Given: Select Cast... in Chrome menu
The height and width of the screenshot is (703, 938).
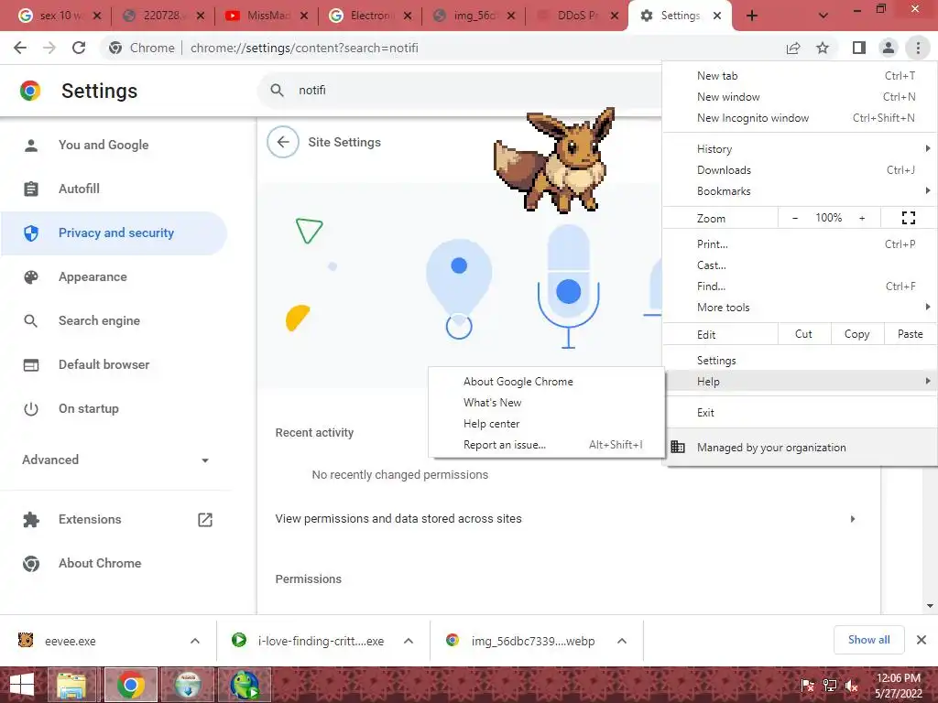Looking at the screenshot, I should tap(801, 265).
